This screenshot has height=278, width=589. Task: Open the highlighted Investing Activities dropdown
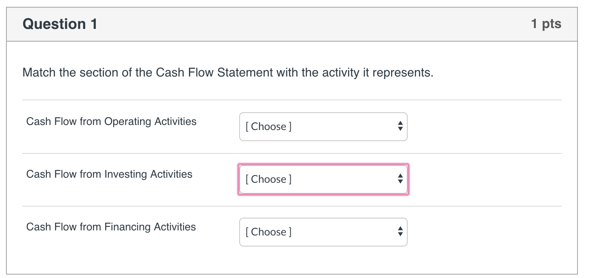click(x=323, y=179)
